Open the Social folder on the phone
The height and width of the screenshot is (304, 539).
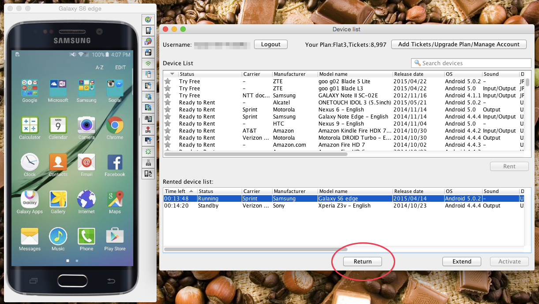tap(115, 91)
